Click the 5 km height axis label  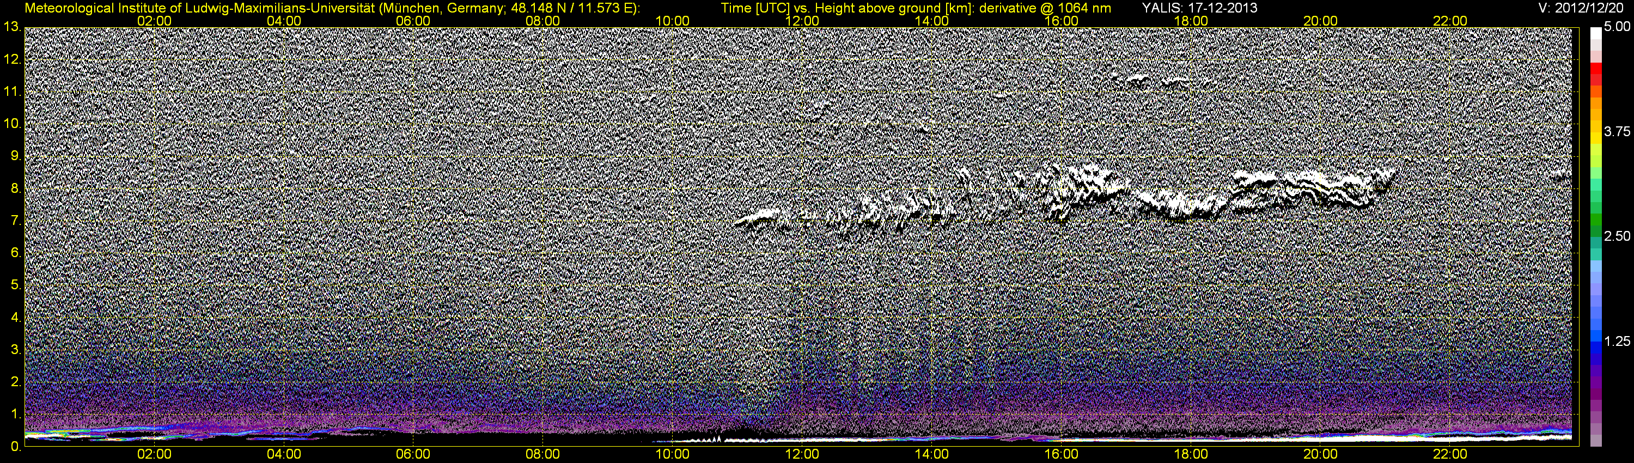pyautogui.click(x=15, y=285)
